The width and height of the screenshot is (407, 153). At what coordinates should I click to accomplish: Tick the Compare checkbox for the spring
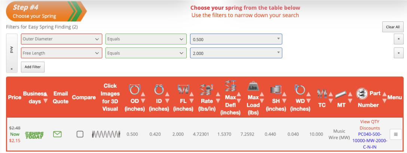pos(80,134)
